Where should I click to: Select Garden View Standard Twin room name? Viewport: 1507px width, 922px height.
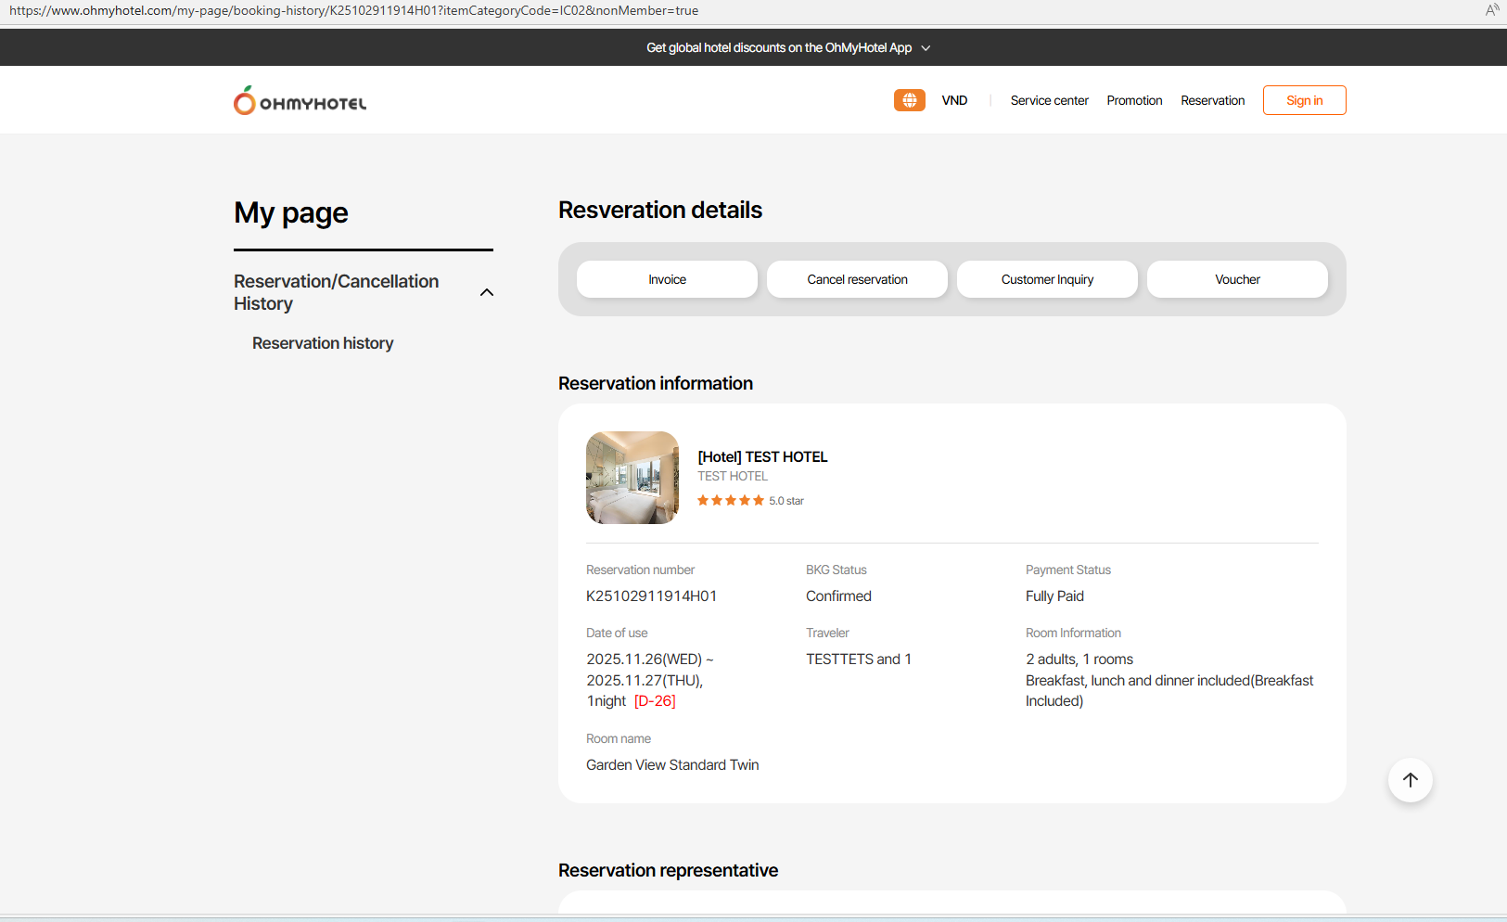[672, 765]
